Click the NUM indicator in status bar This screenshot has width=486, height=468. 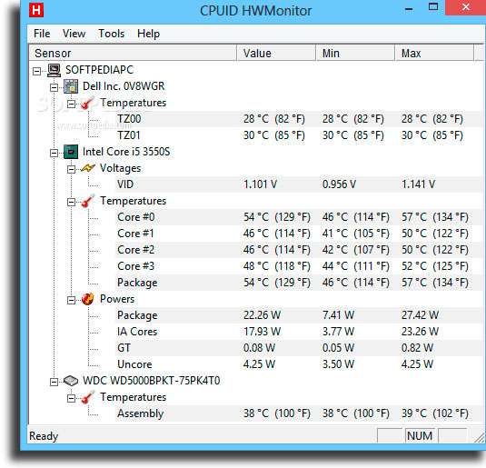(420, 436)
